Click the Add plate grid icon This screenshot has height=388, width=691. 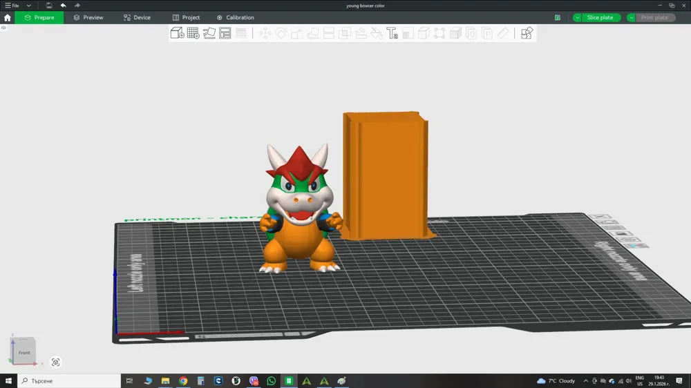click(193, 33)
